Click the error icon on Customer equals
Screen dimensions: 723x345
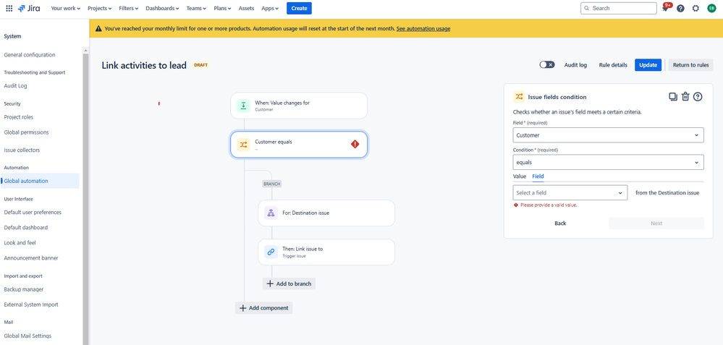click(x=355, y=145)
